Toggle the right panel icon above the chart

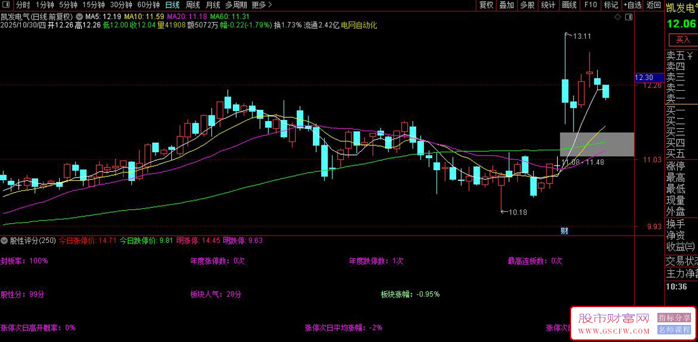629,17
